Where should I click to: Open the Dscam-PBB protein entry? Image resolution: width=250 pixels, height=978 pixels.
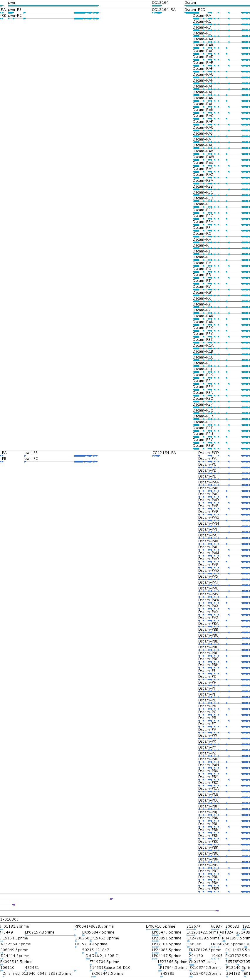(x=208, y=630)
